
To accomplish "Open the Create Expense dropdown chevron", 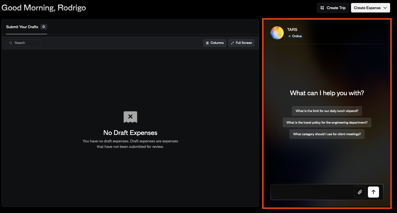I will 385,8.
